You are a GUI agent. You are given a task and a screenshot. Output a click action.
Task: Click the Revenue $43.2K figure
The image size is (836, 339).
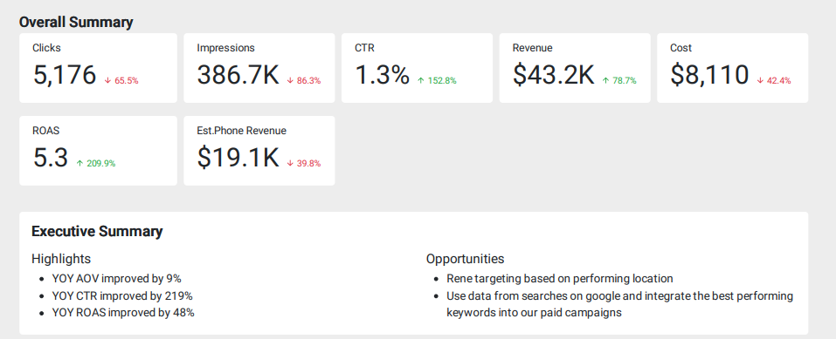554,74
